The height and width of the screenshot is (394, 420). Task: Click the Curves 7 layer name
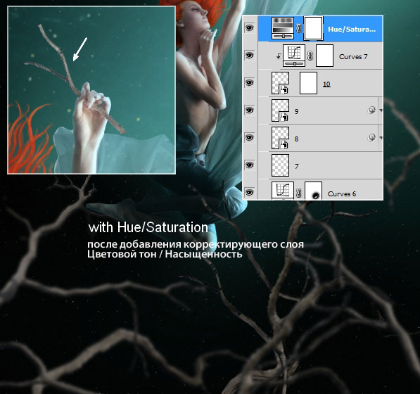[353, 57]
